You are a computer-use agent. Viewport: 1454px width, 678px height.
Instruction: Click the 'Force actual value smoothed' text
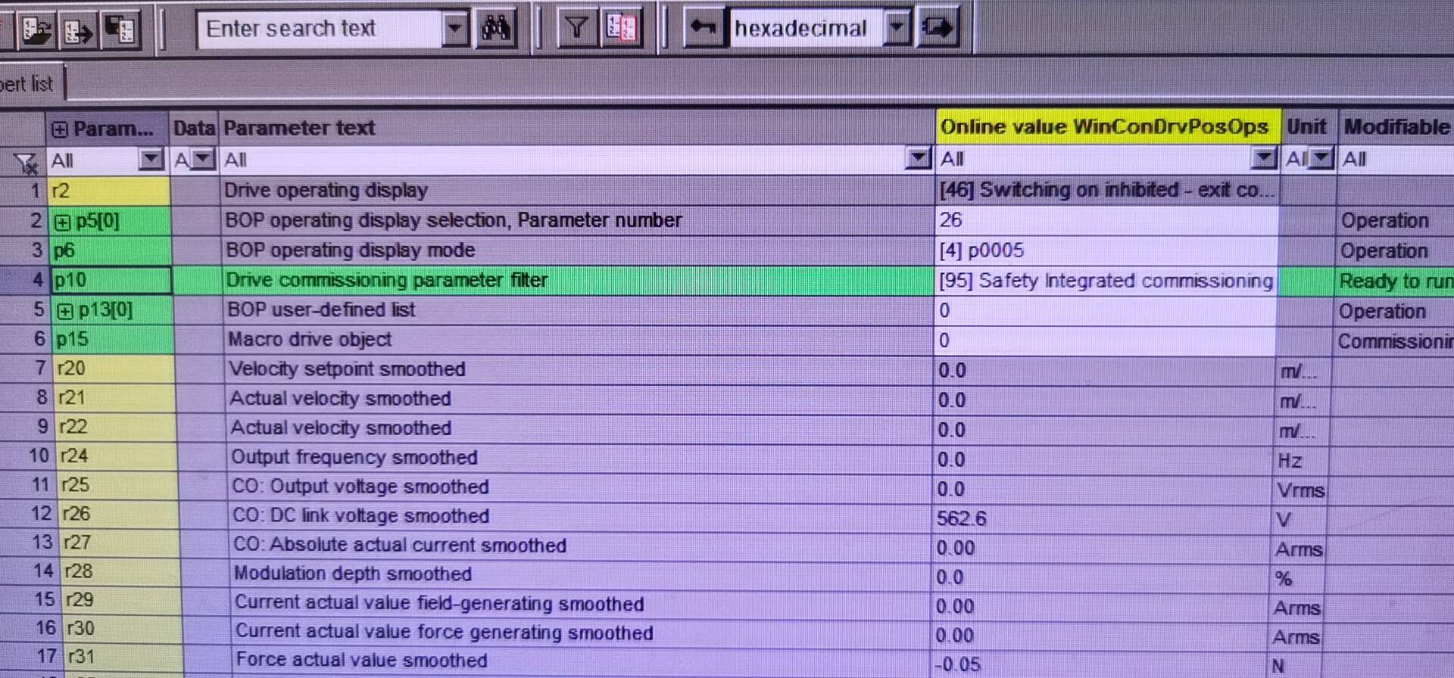[x=361, y=660]
